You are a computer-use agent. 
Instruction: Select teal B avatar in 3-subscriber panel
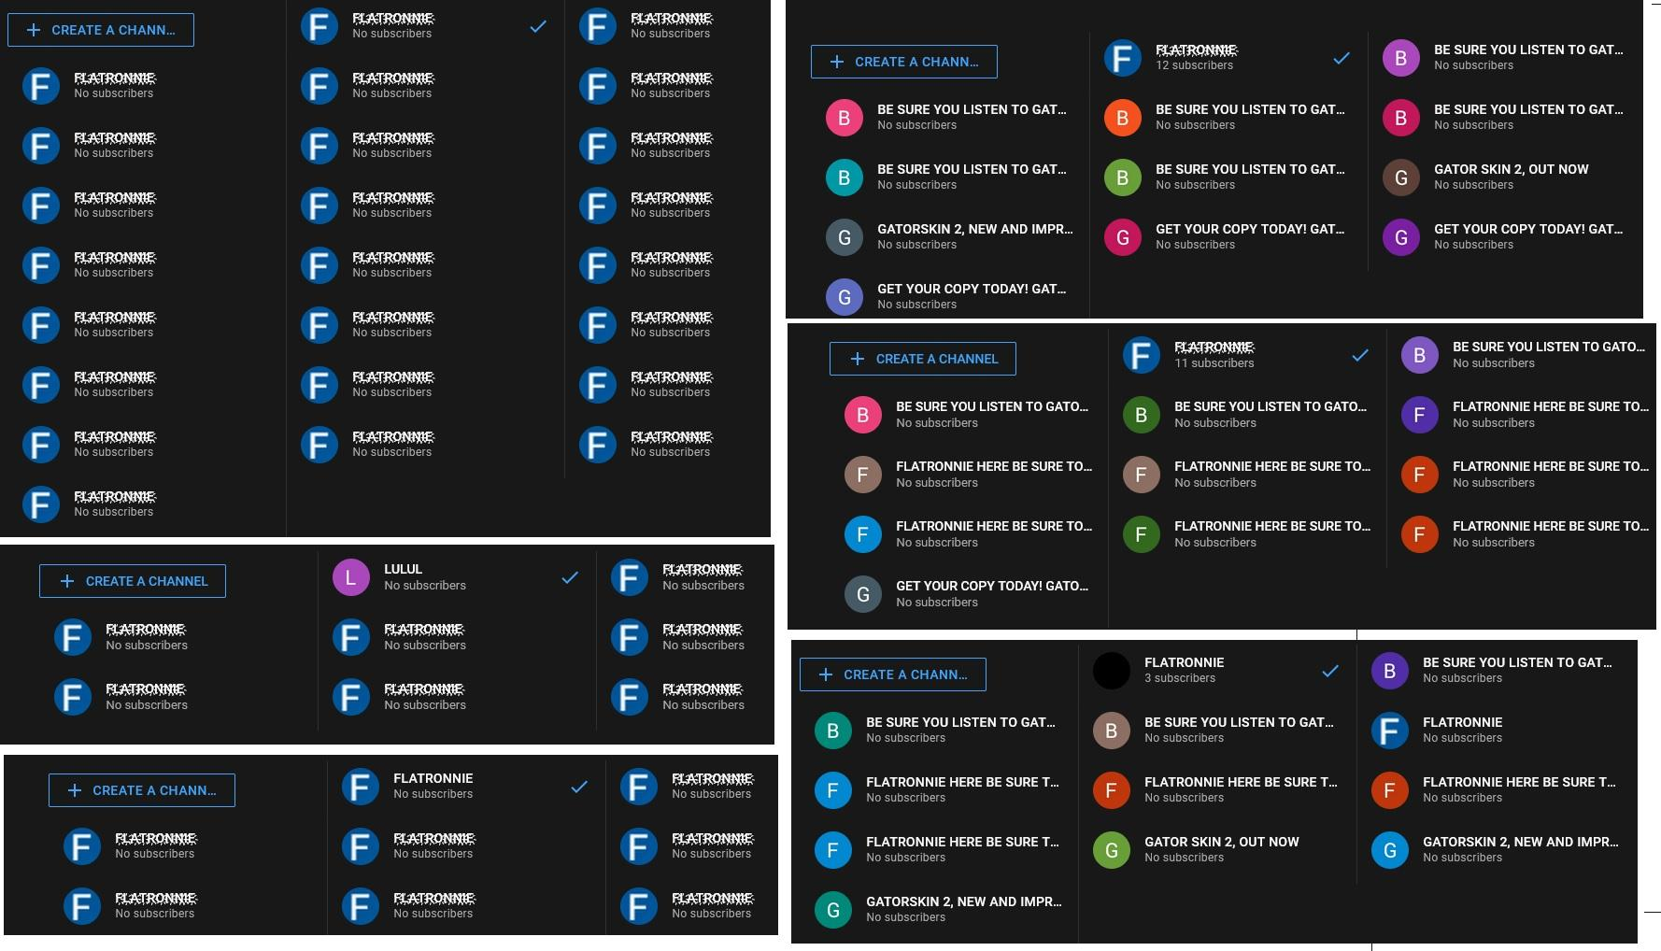pyautogui.click(x=833, y=731)
